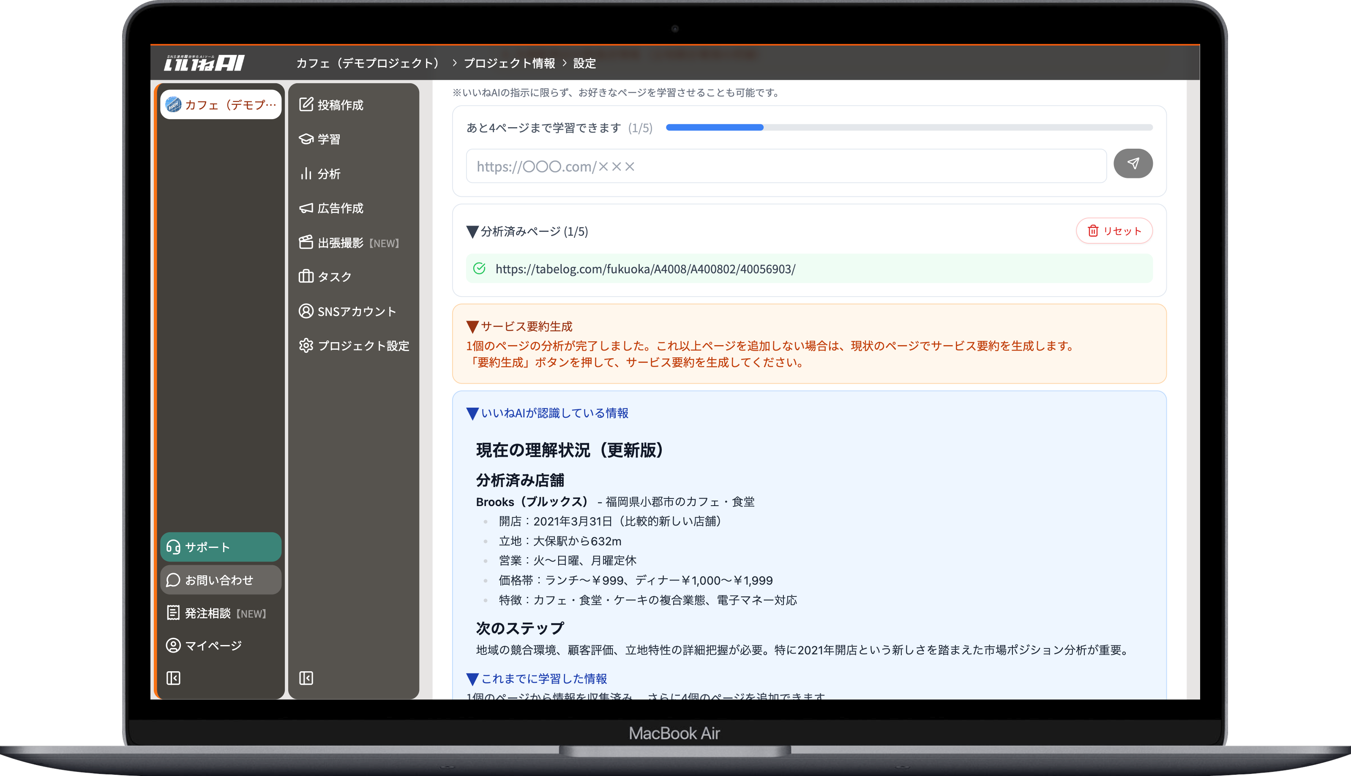Collapse いいねAIが認識している情報 section

(548, 413)
